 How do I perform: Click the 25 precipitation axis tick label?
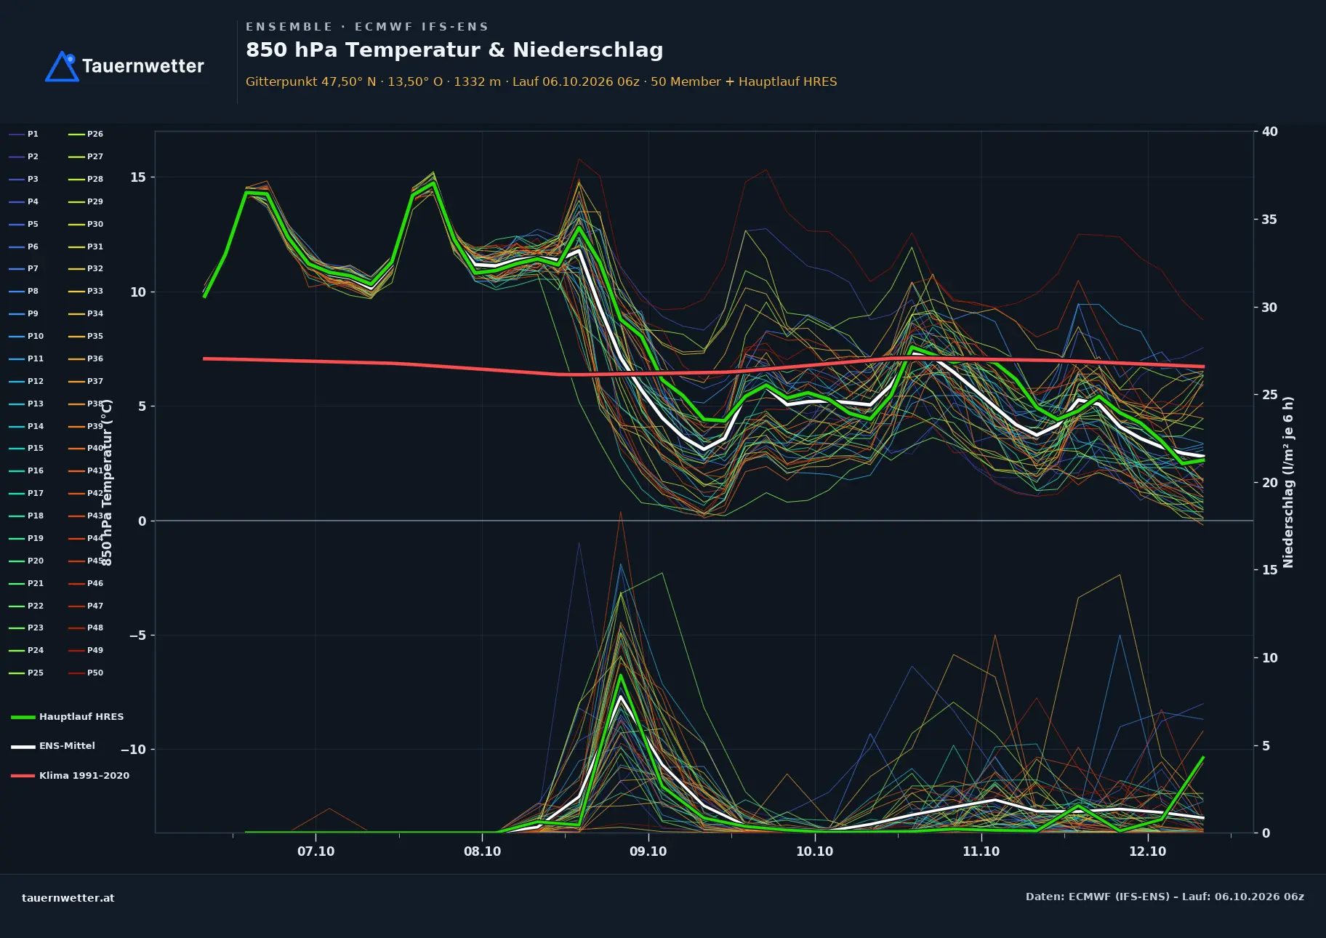(1270, 395)
